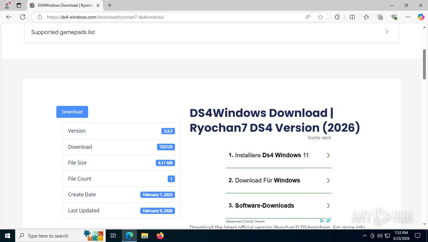Click the hide ad eye icon
The height and width of the screenshot is (242, 428).
(328, 221)
